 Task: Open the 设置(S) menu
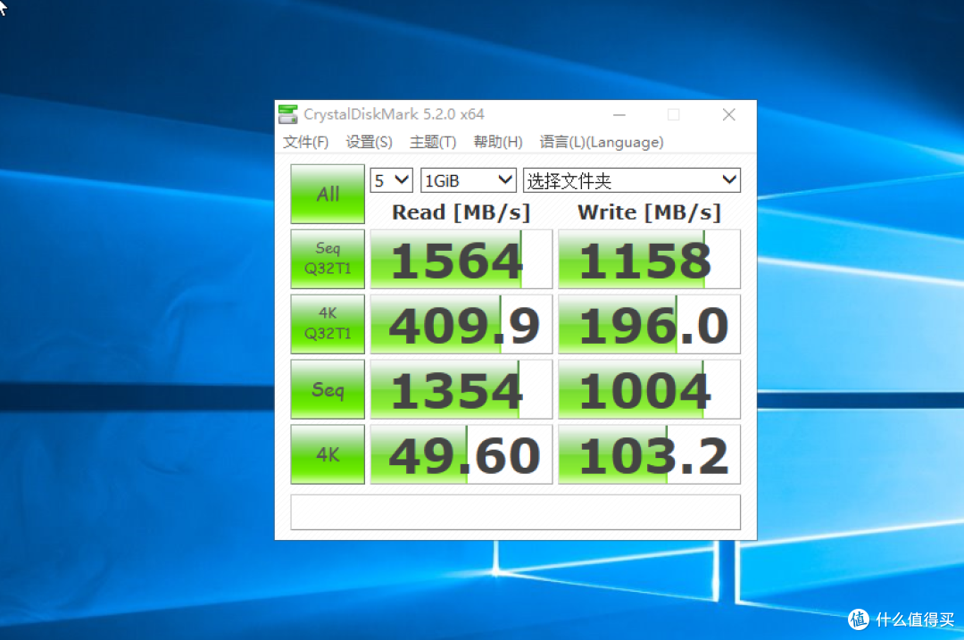[369, 142]
